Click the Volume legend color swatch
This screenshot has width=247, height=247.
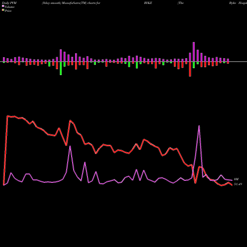pos(3,6)
